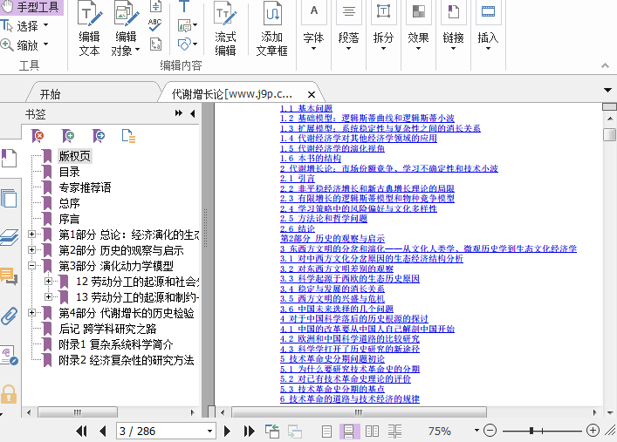The height and width of the screenshot is (442, 617).
Task: Open the Comments side panel icon
Action: [10, 276]
